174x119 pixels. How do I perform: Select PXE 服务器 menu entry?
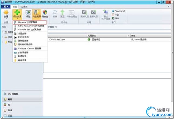[30, 37]
